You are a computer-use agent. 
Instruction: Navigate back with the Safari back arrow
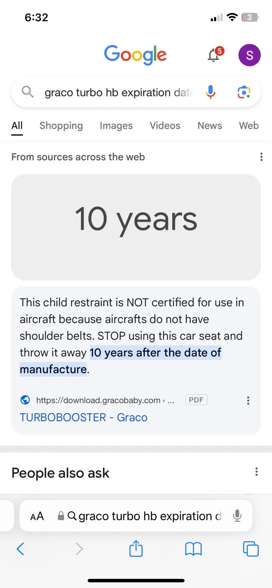point(21,549)
